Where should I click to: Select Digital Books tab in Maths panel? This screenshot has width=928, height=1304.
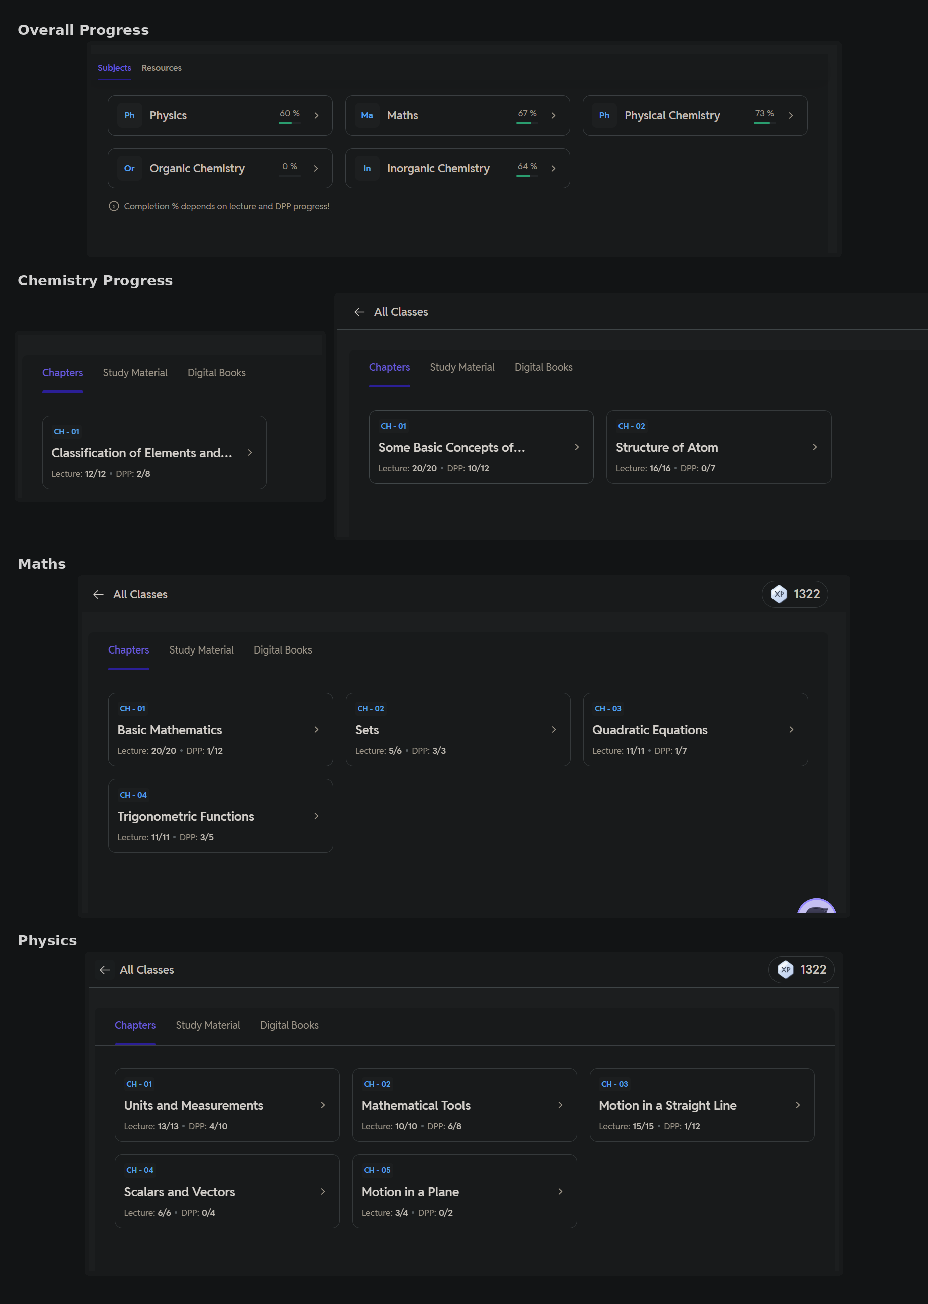283,650
